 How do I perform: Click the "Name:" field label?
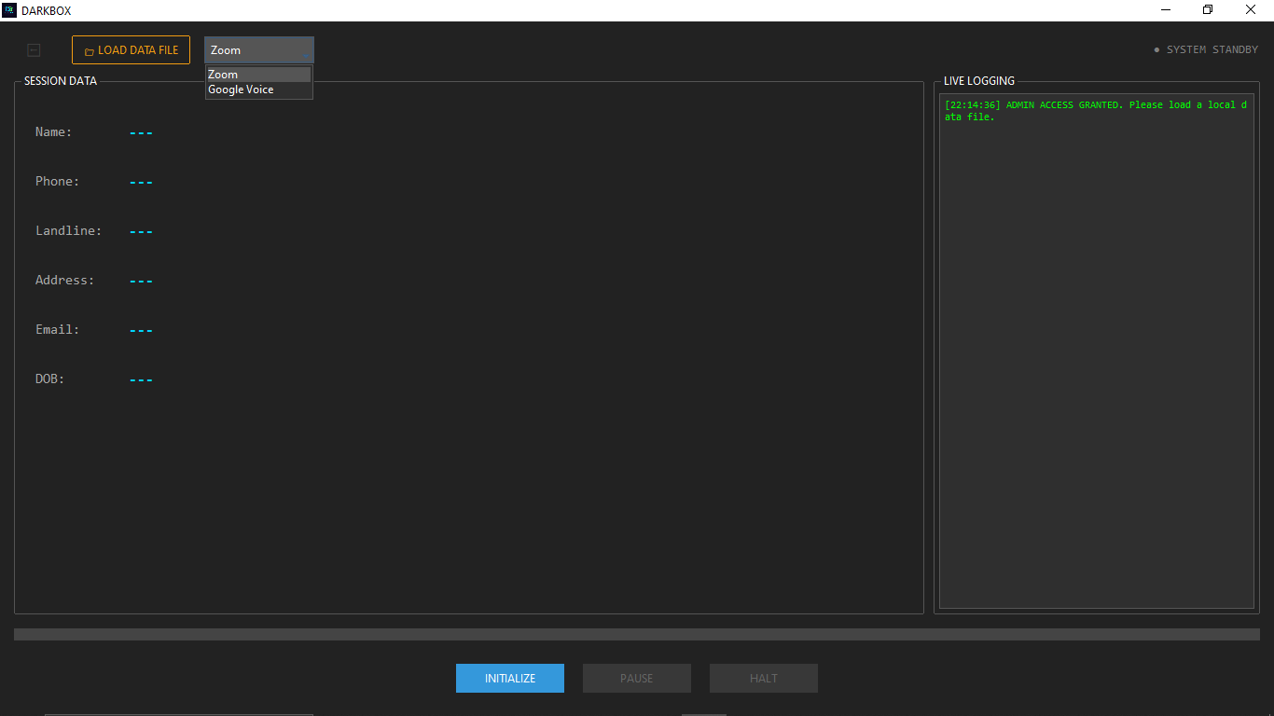(x=54, y=132)
